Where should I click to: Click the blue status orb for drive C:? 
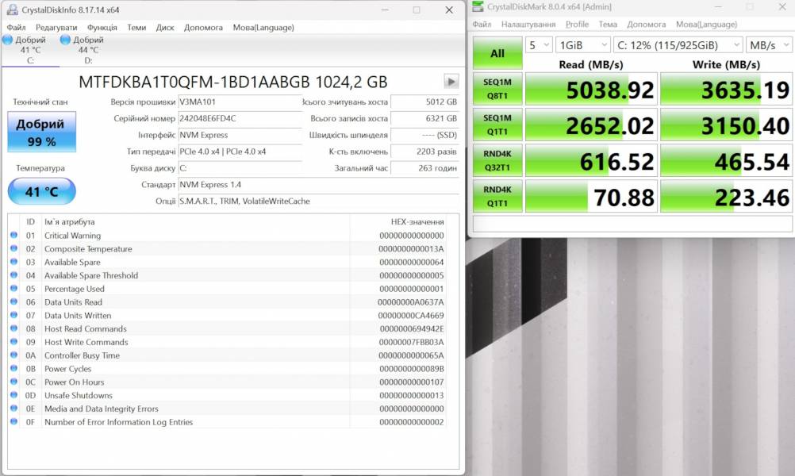click(8, 40)
